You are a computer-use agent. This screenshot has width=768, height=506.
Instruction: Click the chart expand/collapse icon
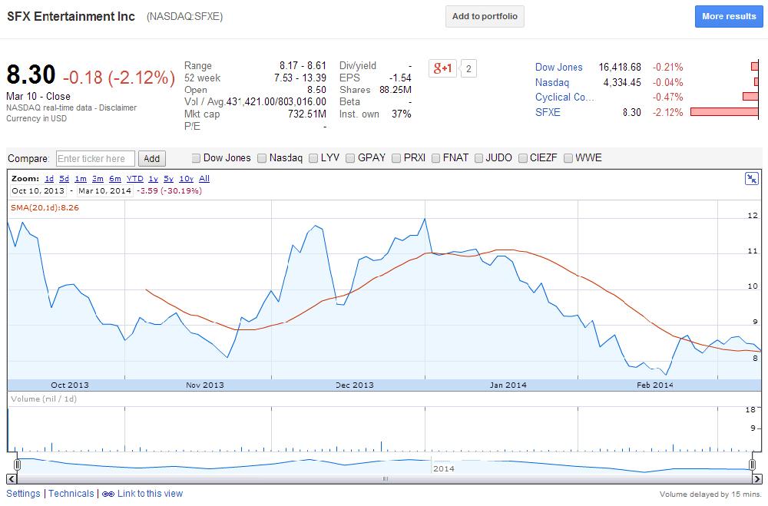point(751,179)
